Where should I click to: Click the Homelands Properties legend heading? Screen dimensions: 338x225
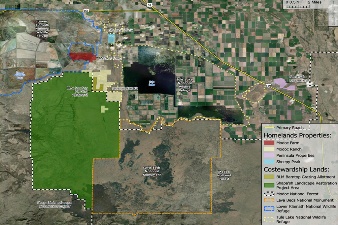(297, 135)
